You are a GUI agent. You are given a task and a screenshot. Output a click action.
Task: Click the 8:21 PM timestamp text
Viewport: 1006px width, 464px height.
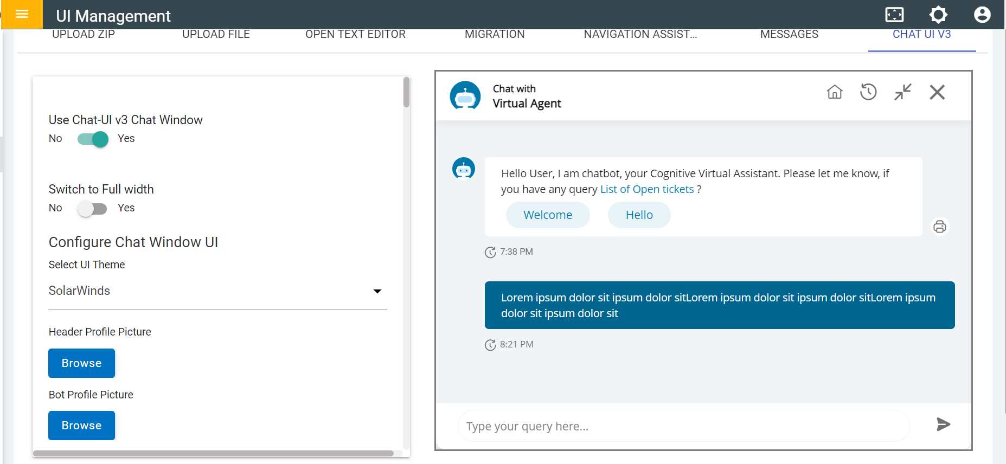click(x=517, y=345)
